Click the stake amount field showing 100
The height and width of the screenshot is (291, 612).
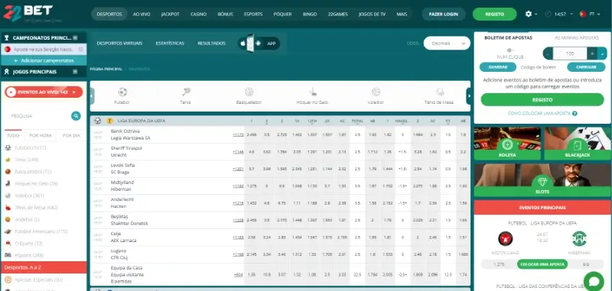coord(570,53)
